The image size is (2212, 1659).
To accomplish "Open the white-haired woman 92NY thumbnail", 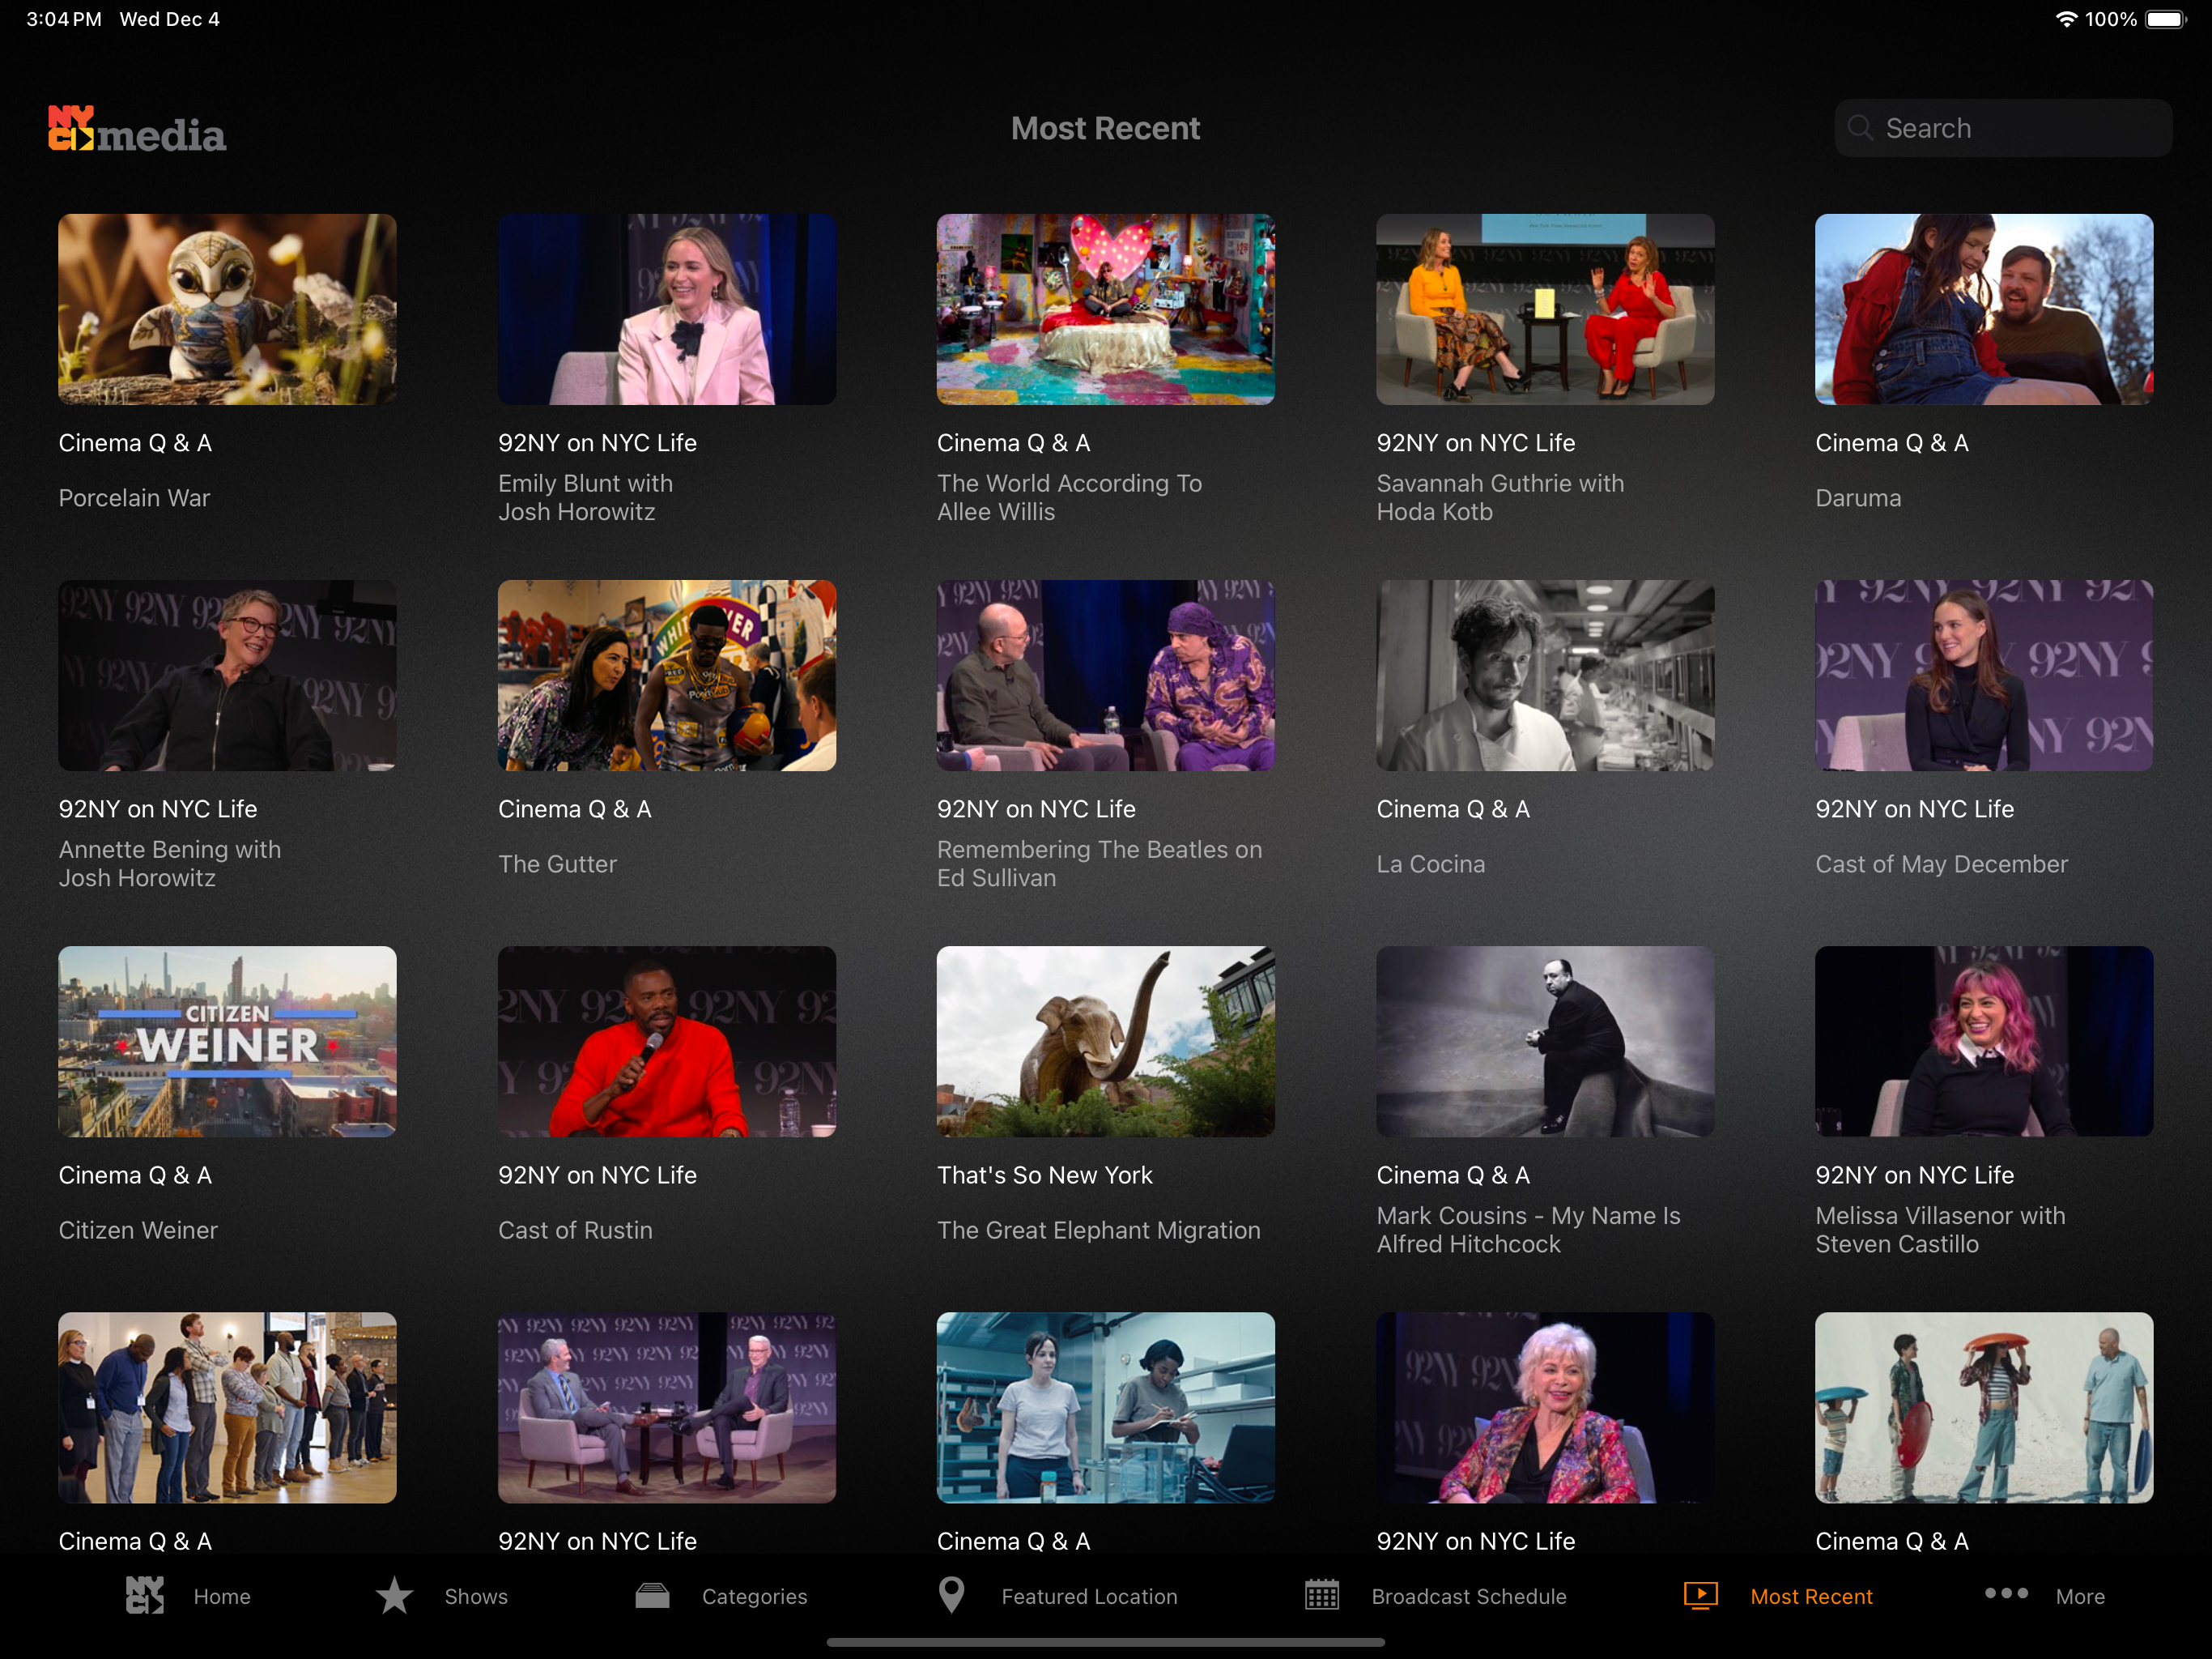I will tap(1545, 1408).
